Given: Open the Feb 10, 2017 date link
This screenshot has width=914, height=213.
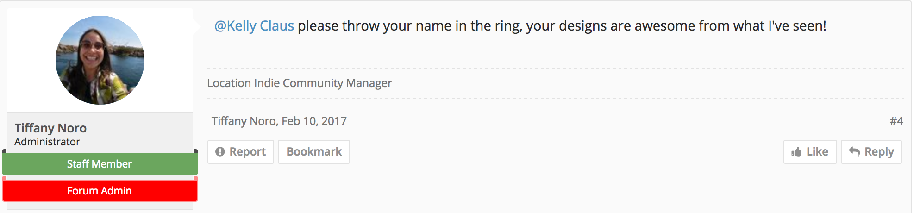Looking at the screenshot, I should 314,121.
